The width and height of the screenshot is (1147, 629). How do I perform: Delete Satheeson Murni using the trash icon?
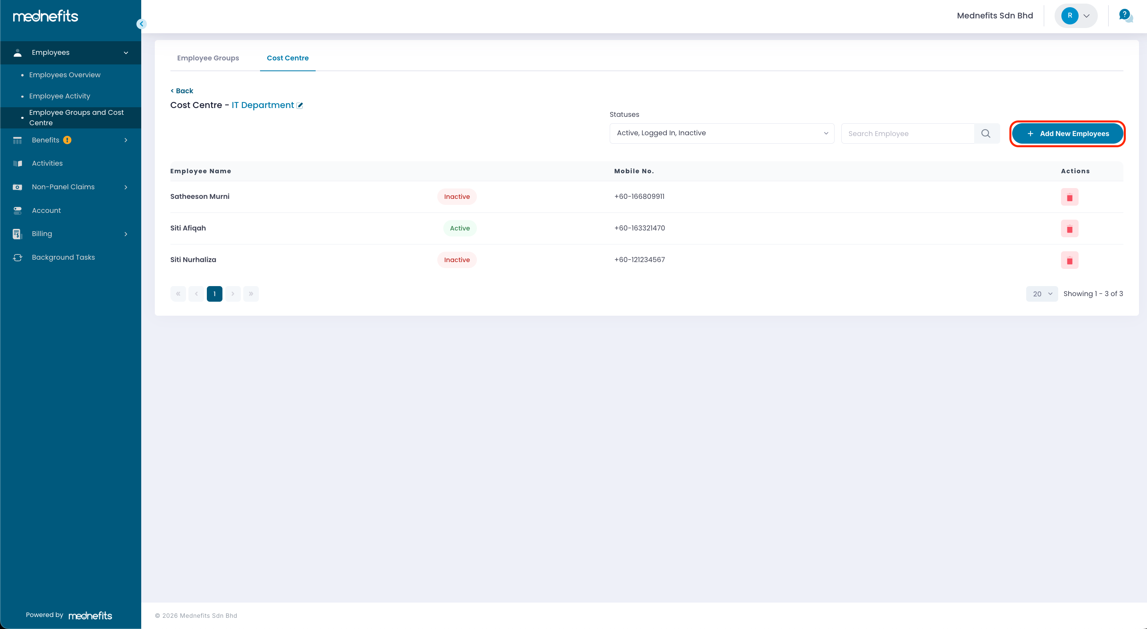[x=1069, y=197]
